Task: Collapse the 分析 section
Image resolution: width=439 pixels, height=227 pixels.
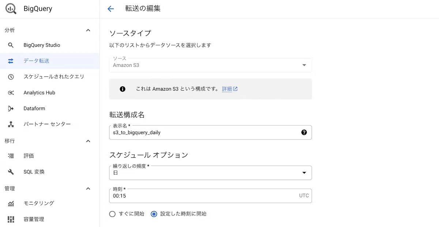Action: coord(88,30)
